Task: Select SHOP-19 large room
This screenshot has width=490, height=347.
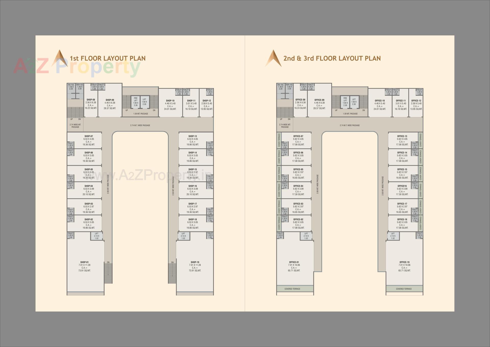Action: 195,266
